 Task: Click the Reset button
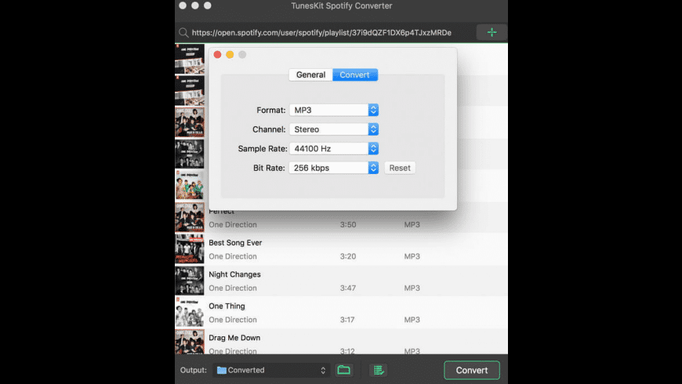pos(400,168)
